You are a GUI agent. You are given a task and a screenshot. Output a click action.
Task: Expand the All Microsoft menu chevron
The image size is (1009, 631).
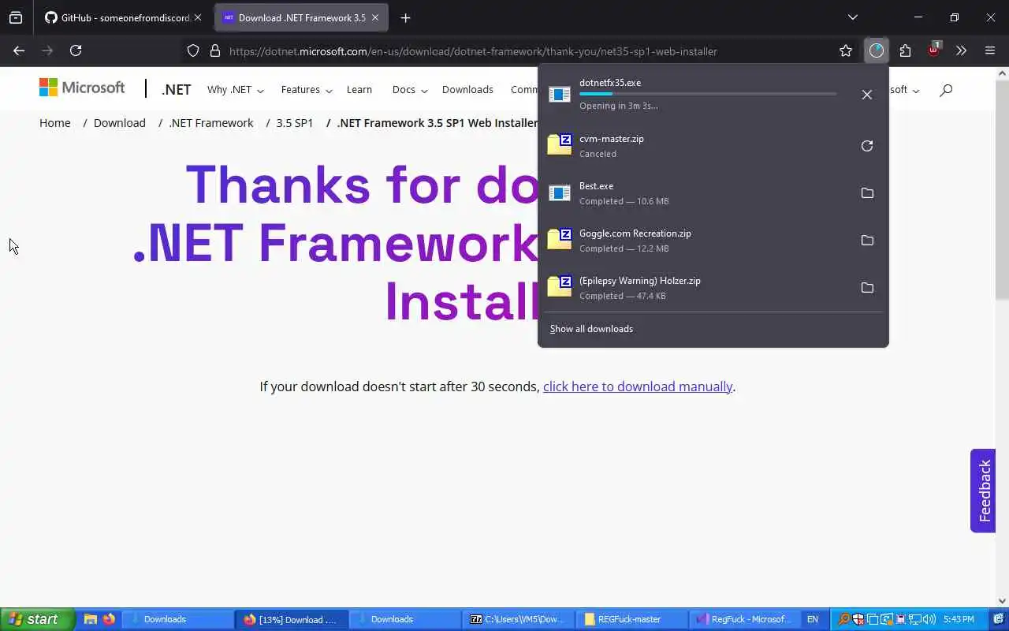(916, 91)
